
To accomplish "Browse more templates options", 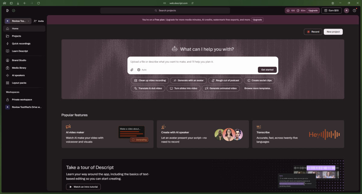I will coord(258,88).
